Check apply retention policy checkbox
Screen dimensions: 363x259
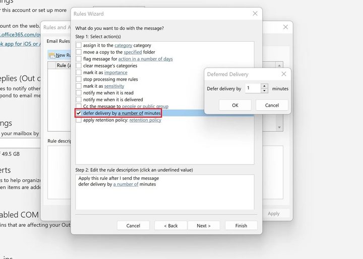pyautogui.click(x=79, y=120)
